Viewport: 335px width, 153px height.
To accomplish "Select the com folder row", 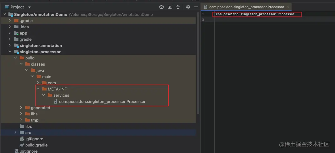I will tap(98, 83).
